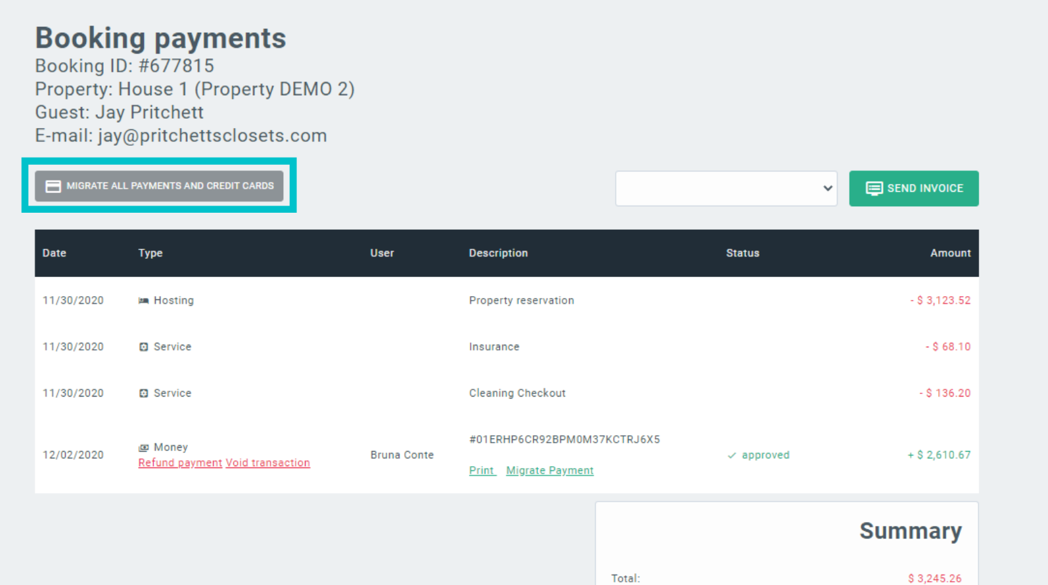Click the checkmark icon beside approved status
The height and width of the screenshot is (585, 1048).
pos(731,456)
